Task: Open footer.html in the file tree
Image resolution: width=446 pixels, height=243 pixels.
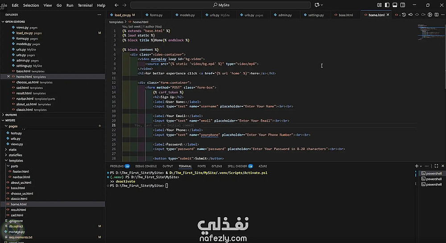Action: [x=21, y=171]
